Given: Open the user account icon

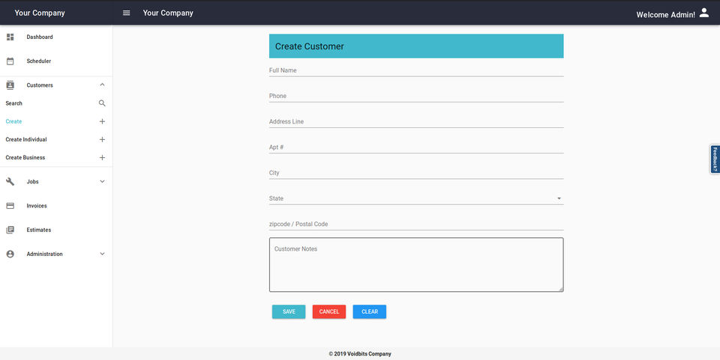Looking at the screenshot, I should tap(704, 13).
